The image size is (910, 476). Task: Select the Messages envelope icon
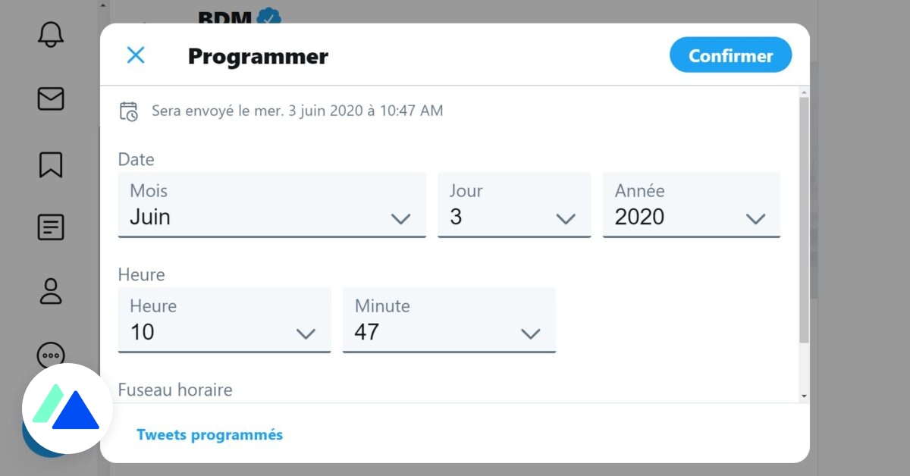(x=50, y=99)
